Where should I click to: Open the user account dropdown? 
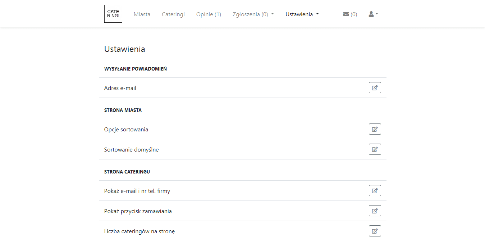pyautogui.click(x=373, y=14)
